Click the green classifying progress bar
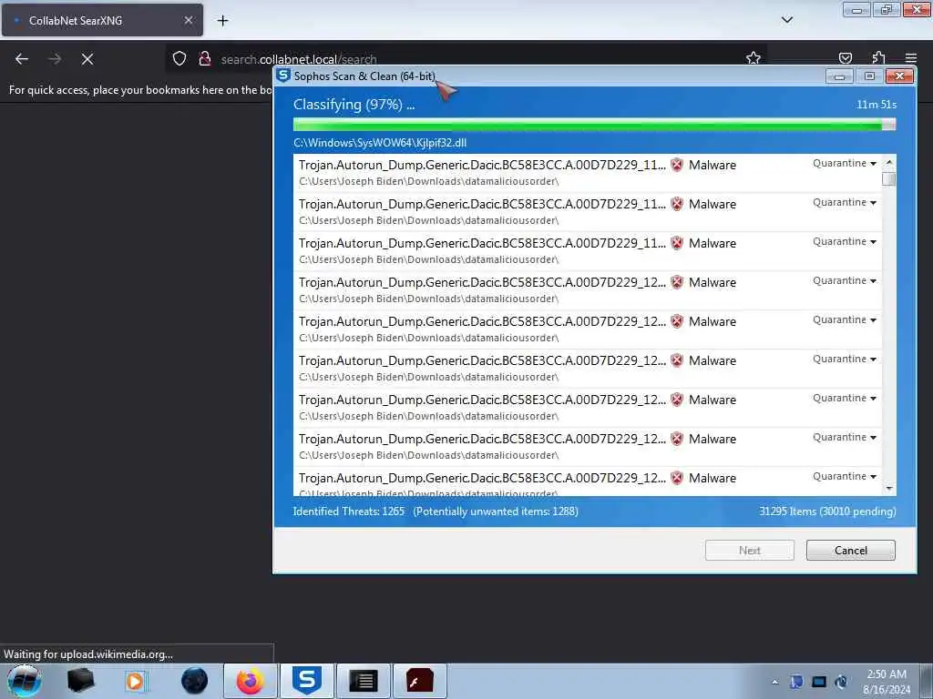The image size is (933, 699). coord(594,124)
